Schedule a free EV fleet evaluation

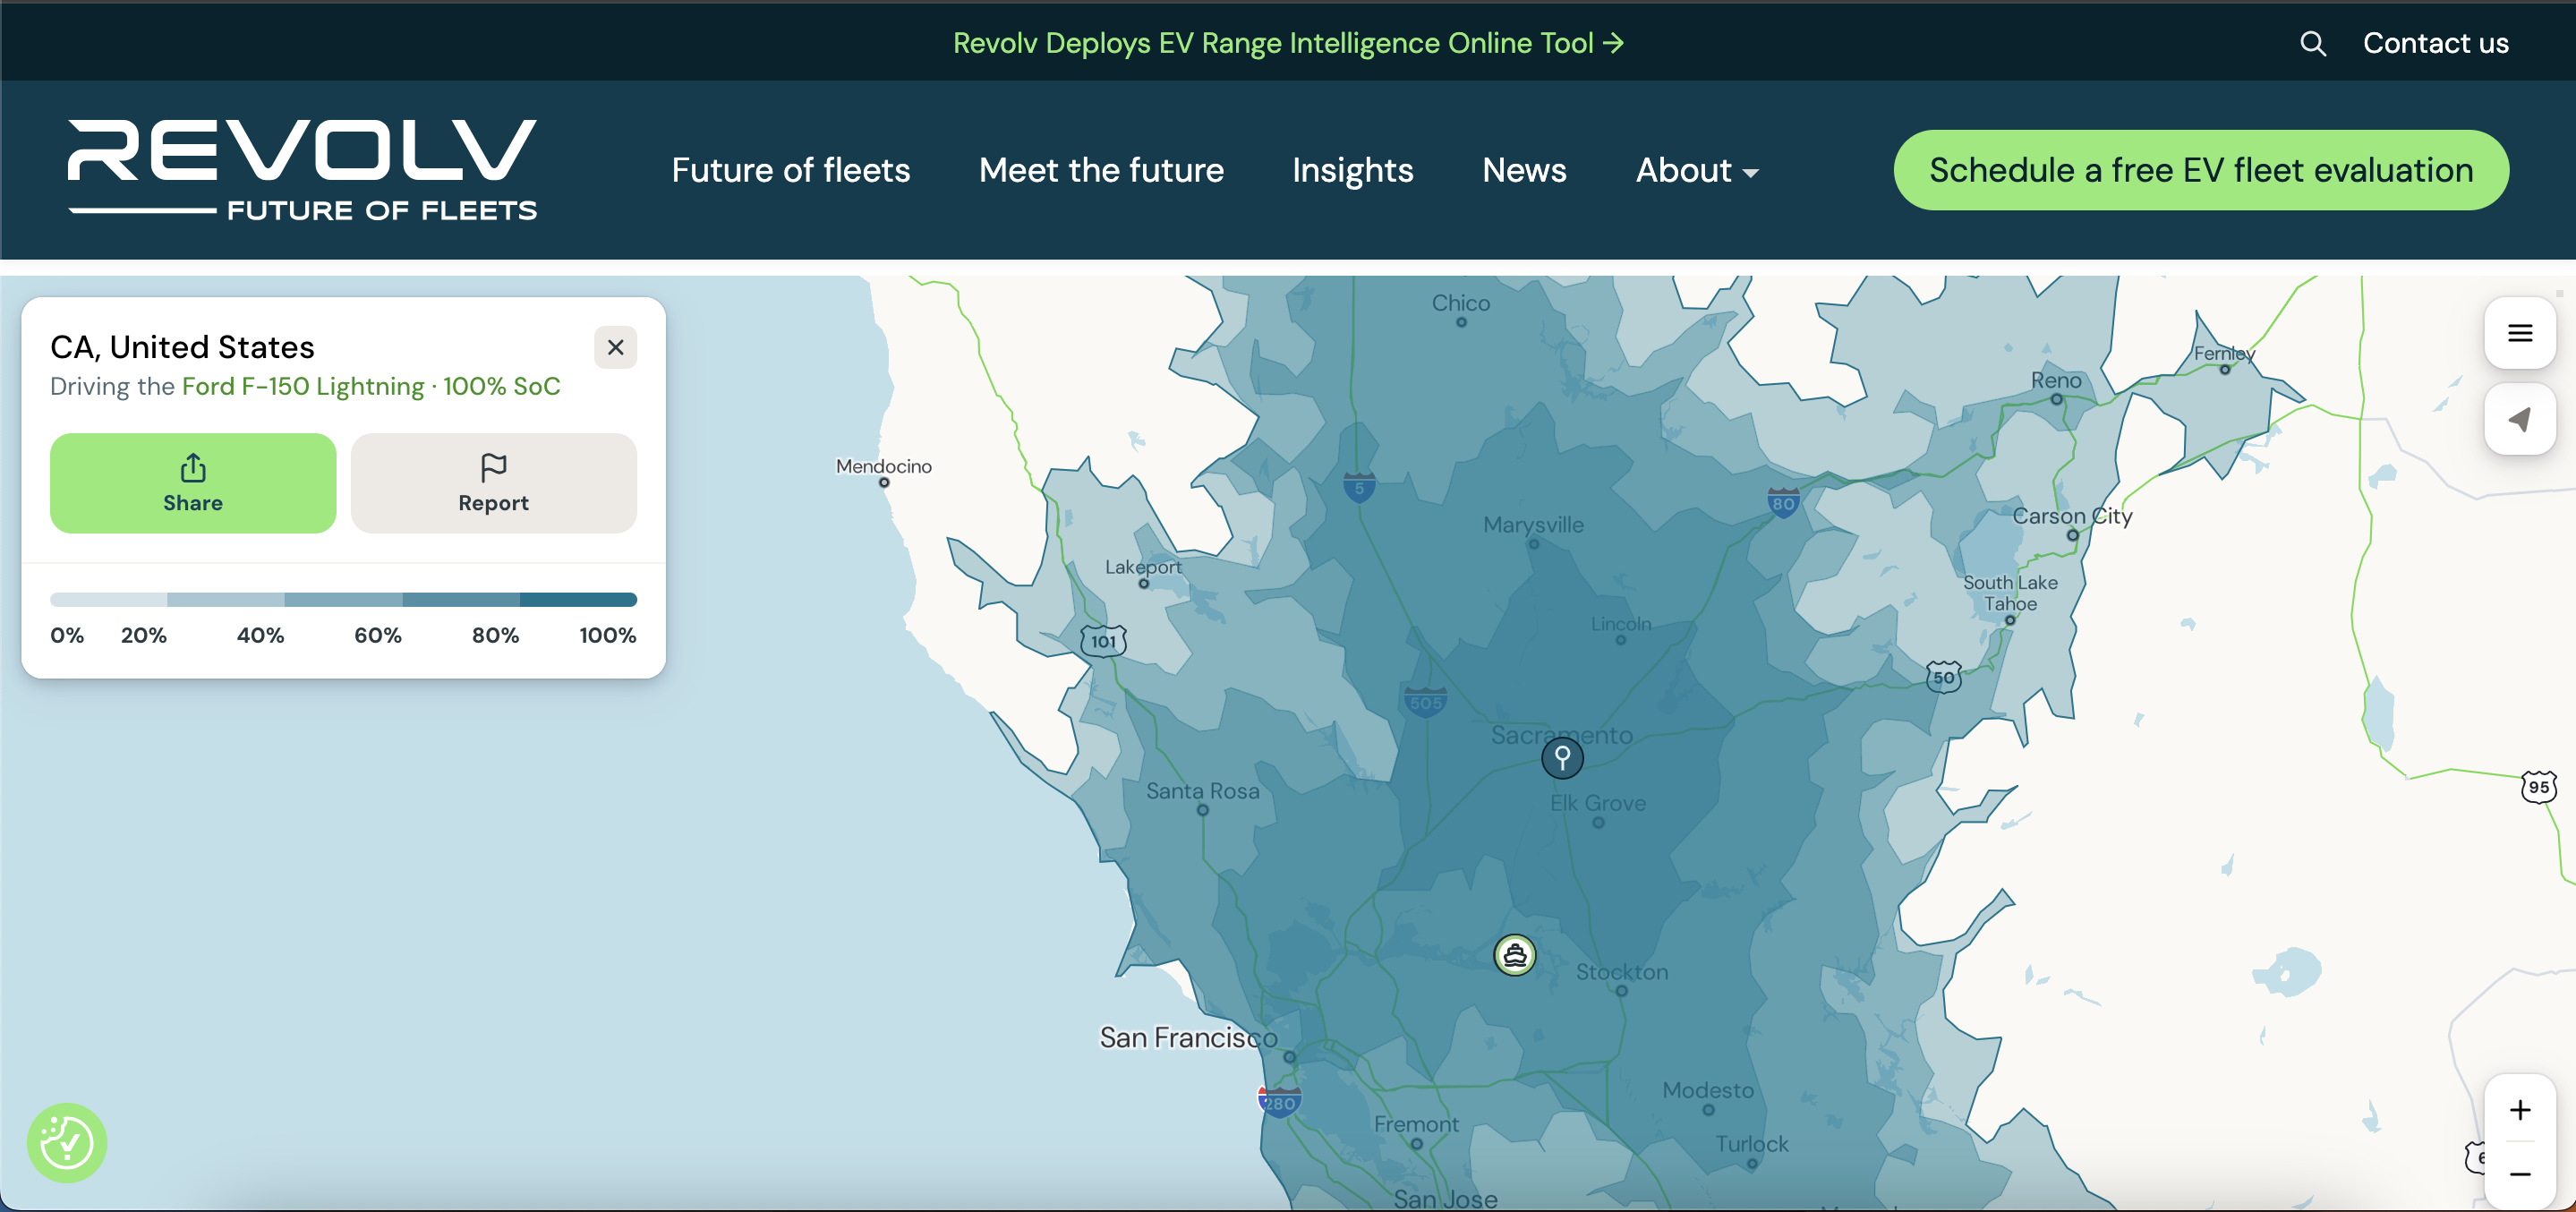tap(2201, 170)
